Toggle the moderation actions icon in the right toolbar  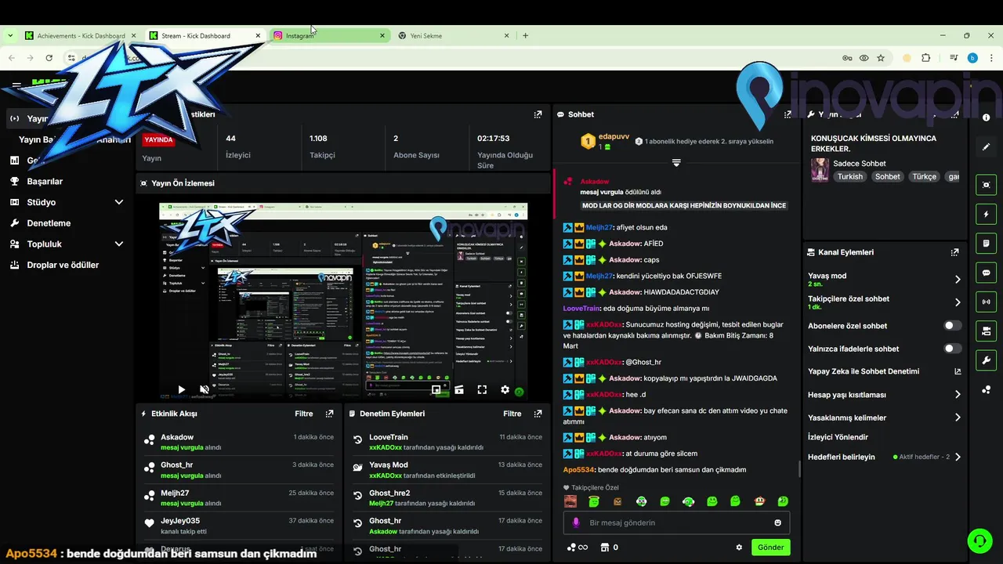tap(987, 244)
